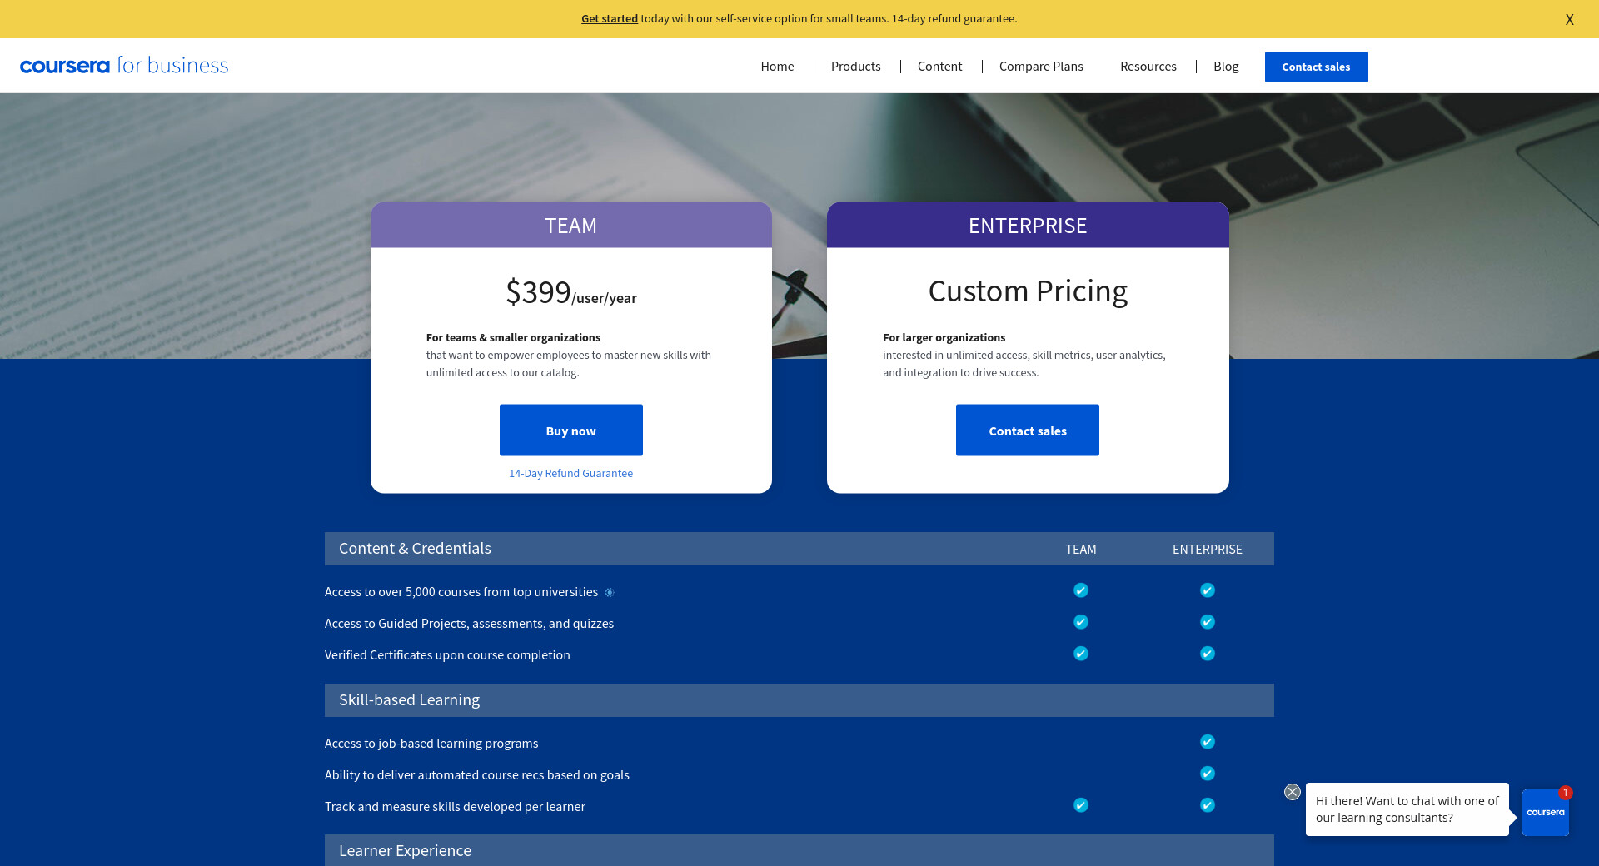This screenshot has height=866, width=1599.
Task: Open the 14-Day Refund Guarantee link
Action: pyautogui.click(x=570, y=473)
